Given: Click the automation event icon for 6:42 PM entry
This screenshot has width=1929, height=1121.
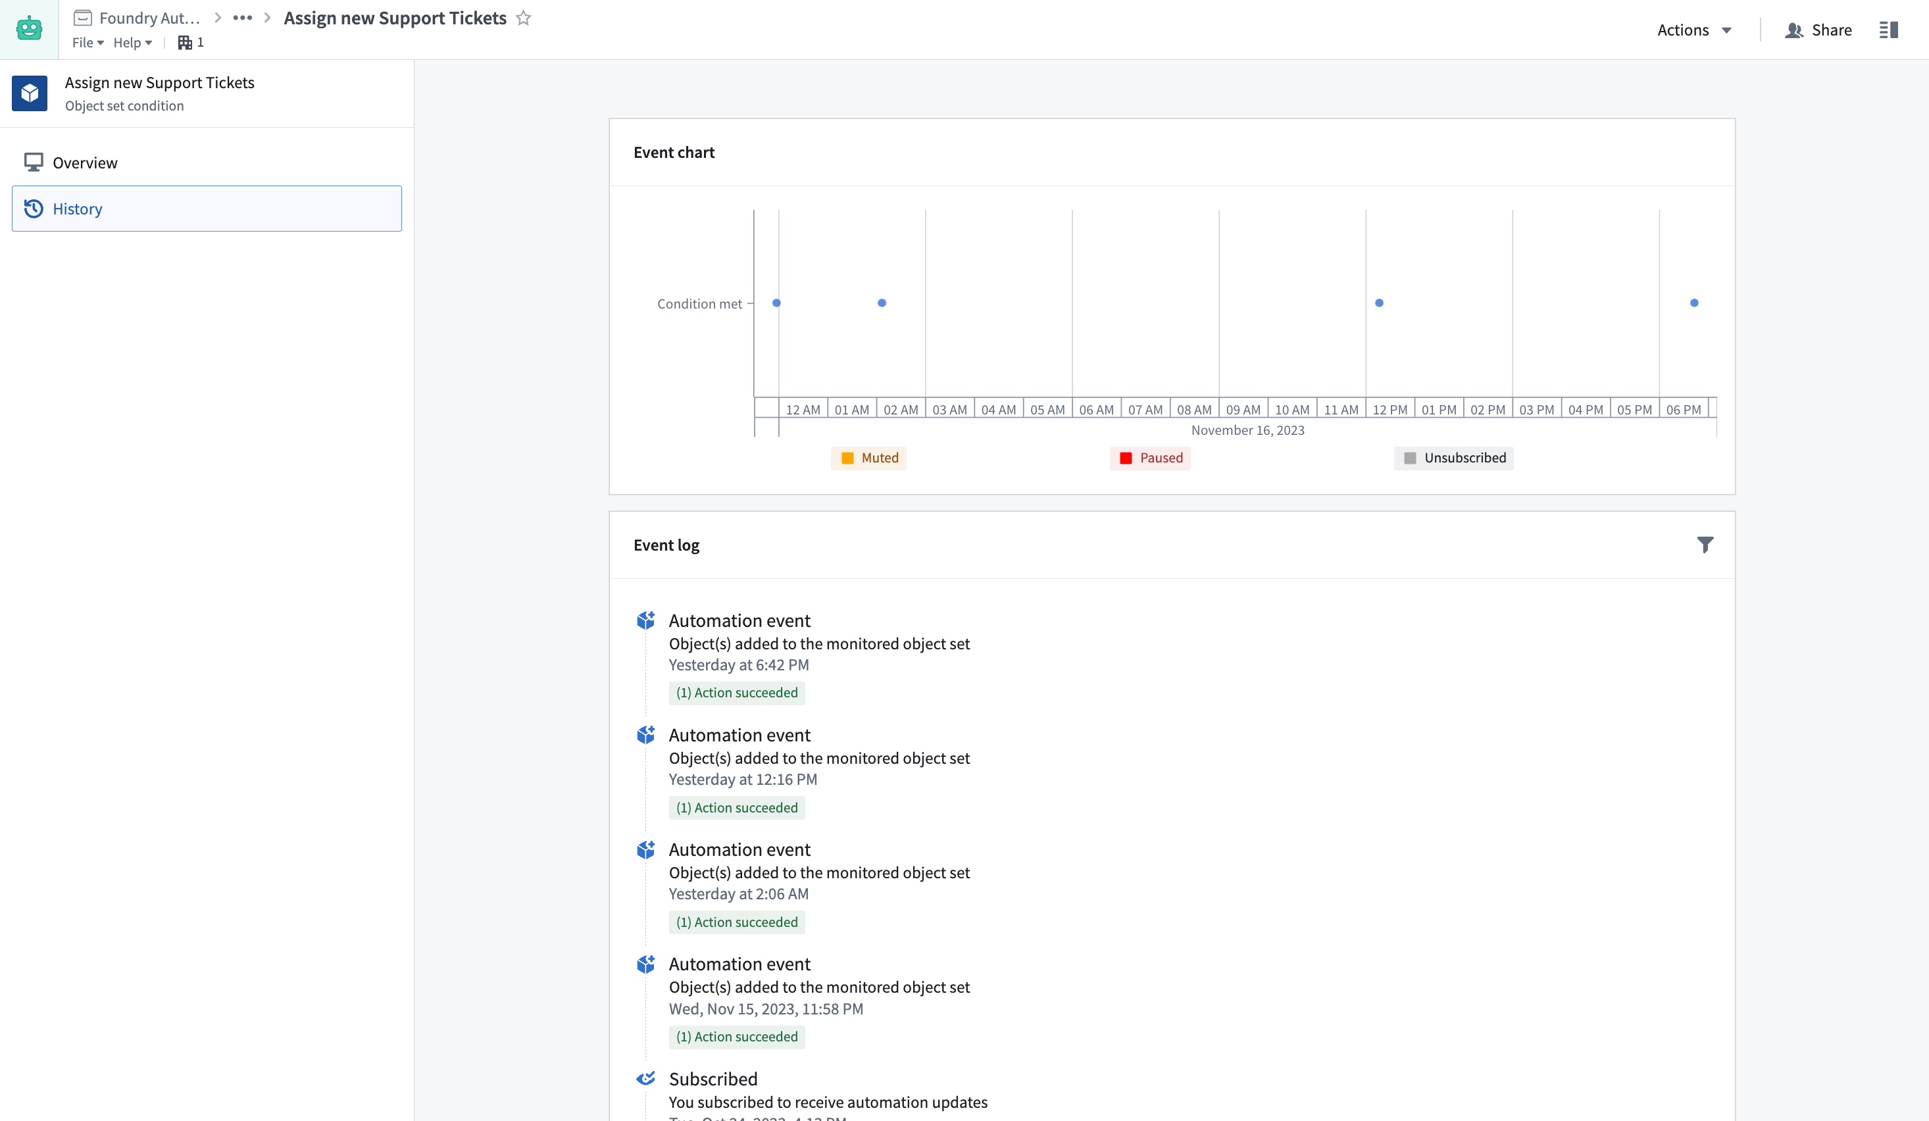Looking at the screenshot, I should (x=647, y=619).
